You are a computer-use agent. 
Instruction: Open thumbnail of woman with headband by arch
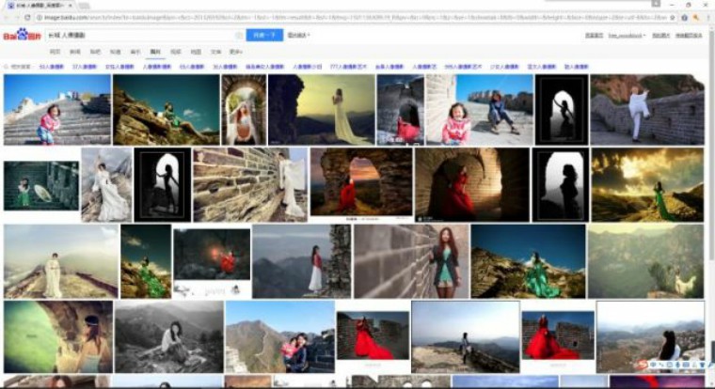(58, 336)
